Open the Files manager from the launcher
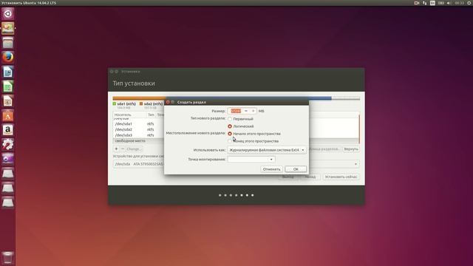This screenshot has height=266, width=473. click(8, 43)
